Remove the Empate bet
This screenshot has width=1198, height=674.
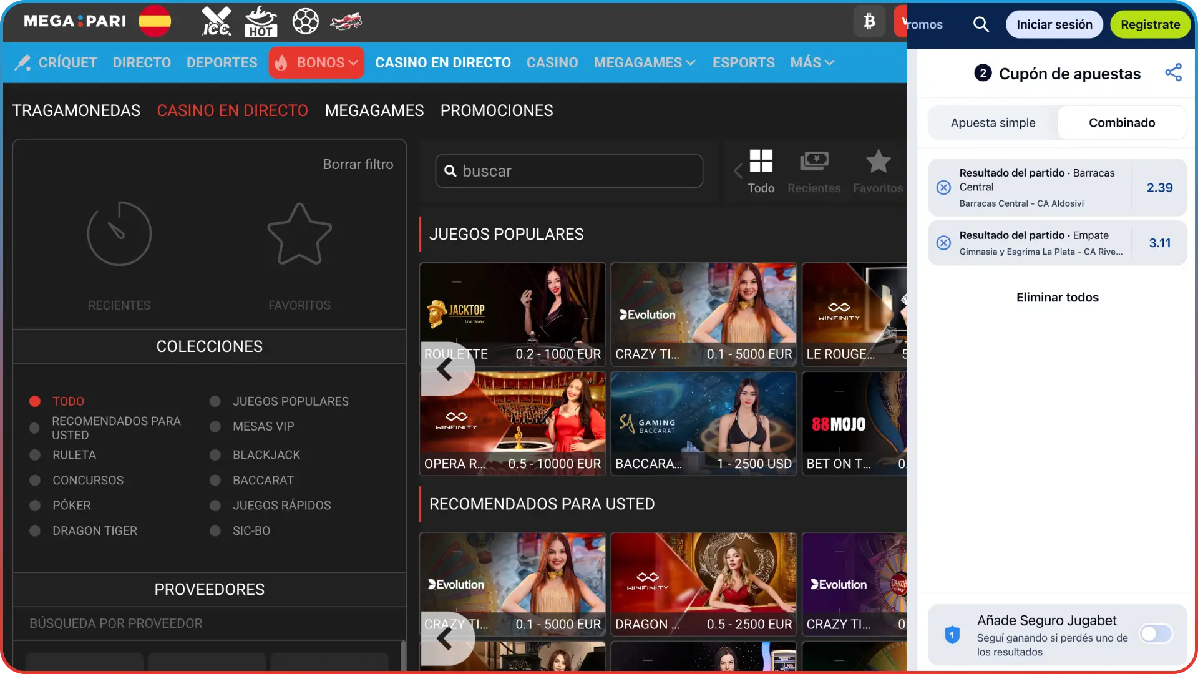pyautogui.click(x=943, y=243)
